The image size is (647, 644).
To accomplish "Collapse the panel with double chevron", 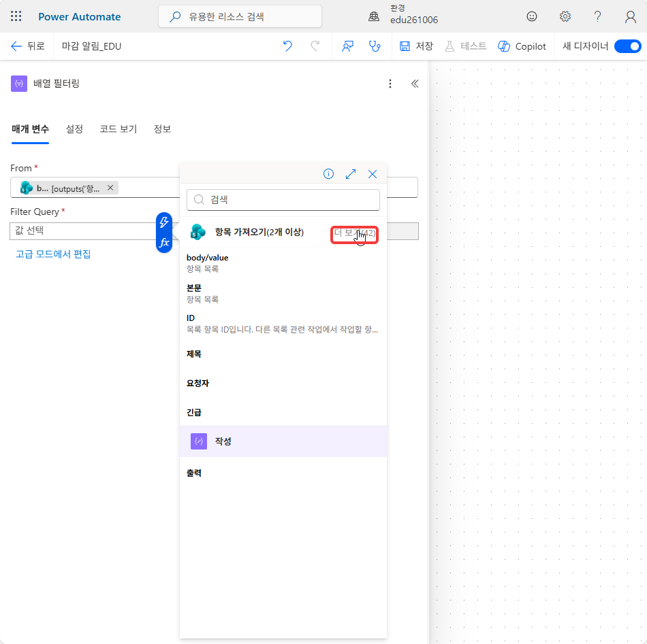I will 415,84.
